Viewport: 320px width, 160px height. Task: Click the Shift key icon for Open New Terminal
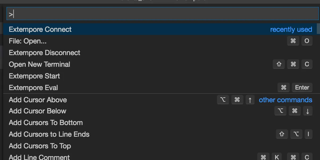pos(279,64)
